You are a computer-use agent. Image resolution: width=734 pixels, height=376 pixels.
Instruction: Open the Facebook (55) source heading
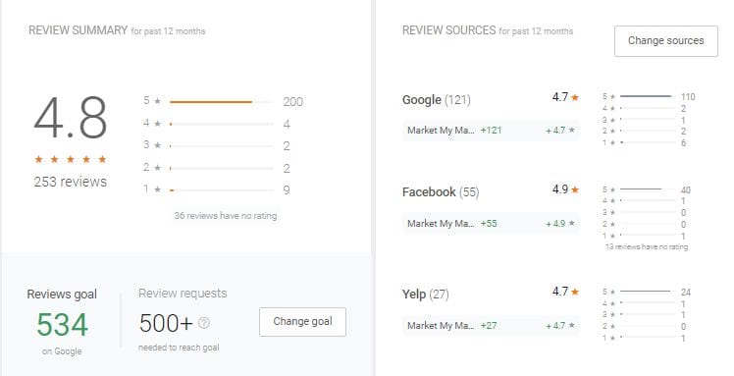click(441, 192)
